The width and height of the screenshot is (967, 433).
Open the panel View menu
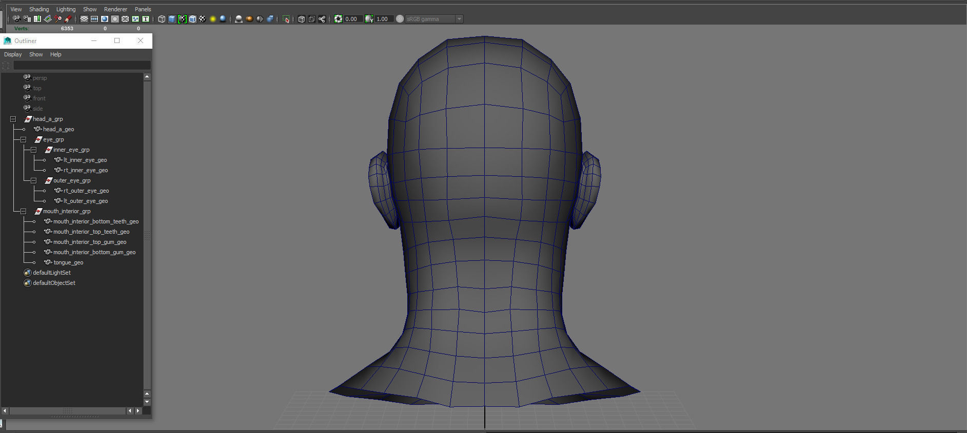[x=16, y=9]
